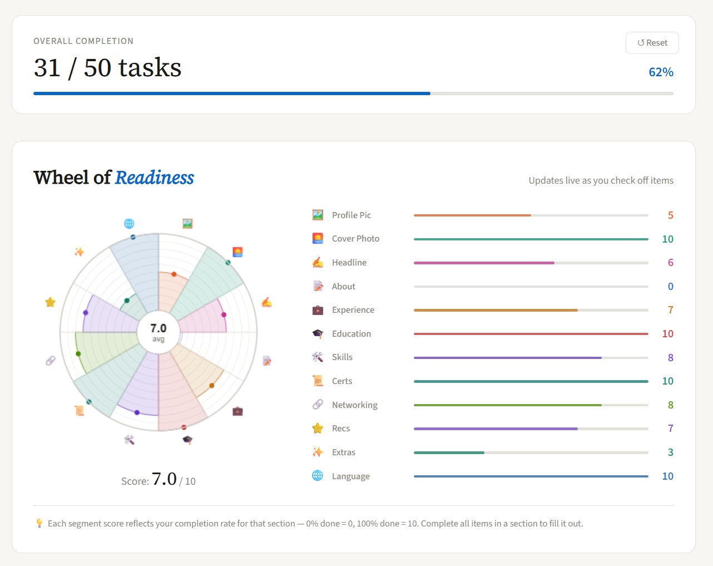Click the Networking progress bar
Screen dimensions: 713x566
531,405
